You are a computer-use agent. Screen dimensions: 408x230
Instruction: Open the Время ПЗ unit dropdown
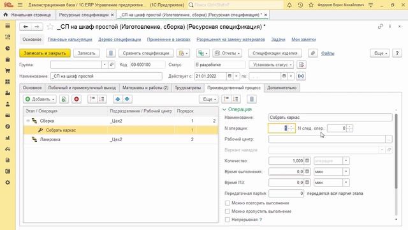346,183
